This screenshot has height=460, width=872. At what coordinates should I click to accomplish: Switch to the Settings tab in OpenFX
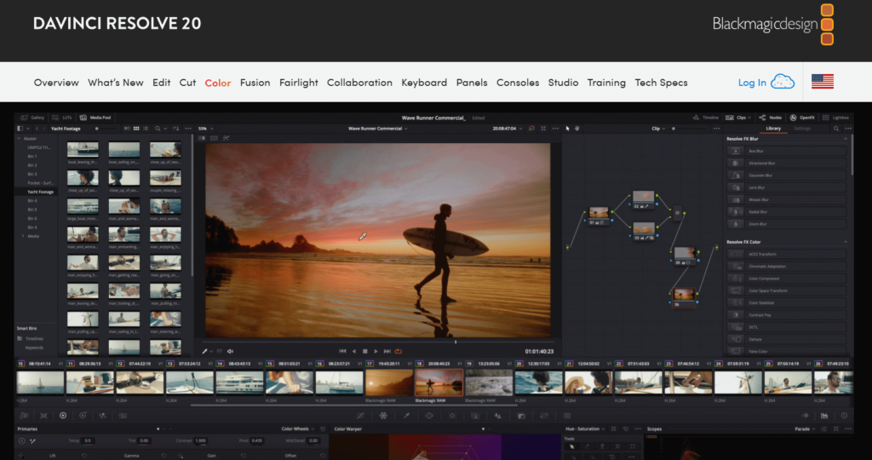(x=802, y=129)
